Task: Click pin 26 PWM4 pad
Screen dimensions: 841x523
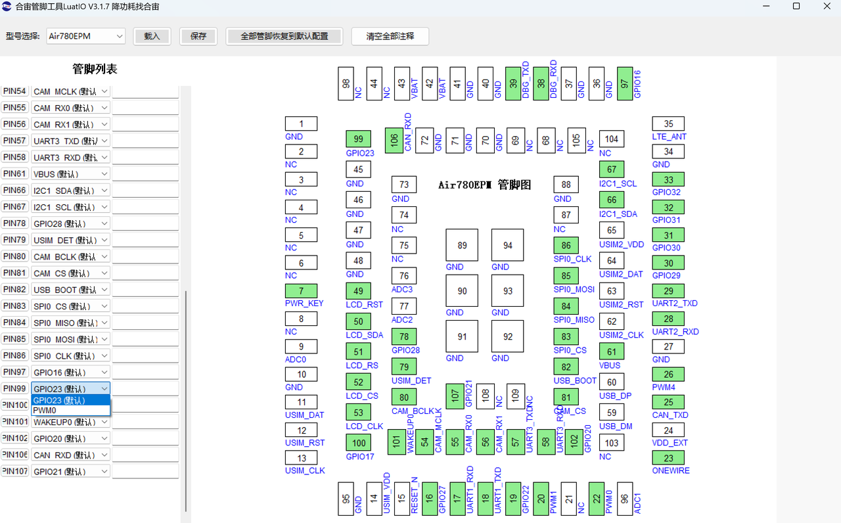Action: [668, 375]
